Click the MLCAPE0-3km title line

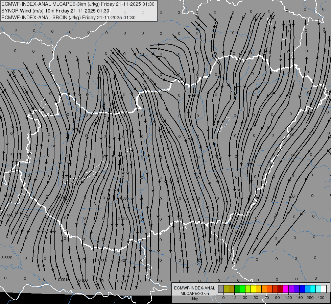78,4
